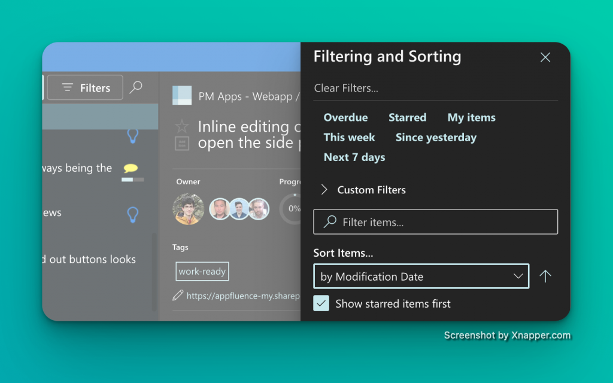This screenshot has width=613, height=383.
Task: Select the This week filter
Action: click(x=349, y=137)
